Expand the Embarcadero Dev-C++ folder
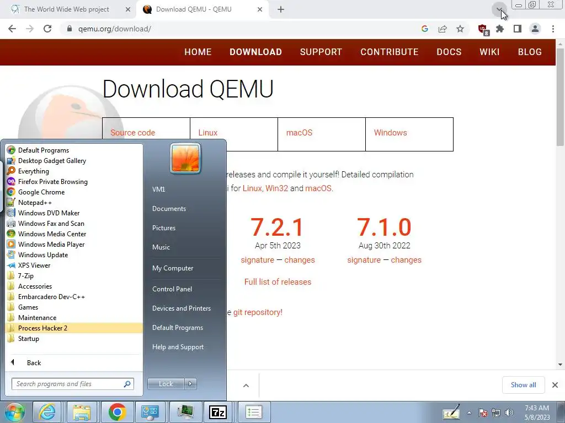Screen dimensions: 565x423 coord(46,296)
